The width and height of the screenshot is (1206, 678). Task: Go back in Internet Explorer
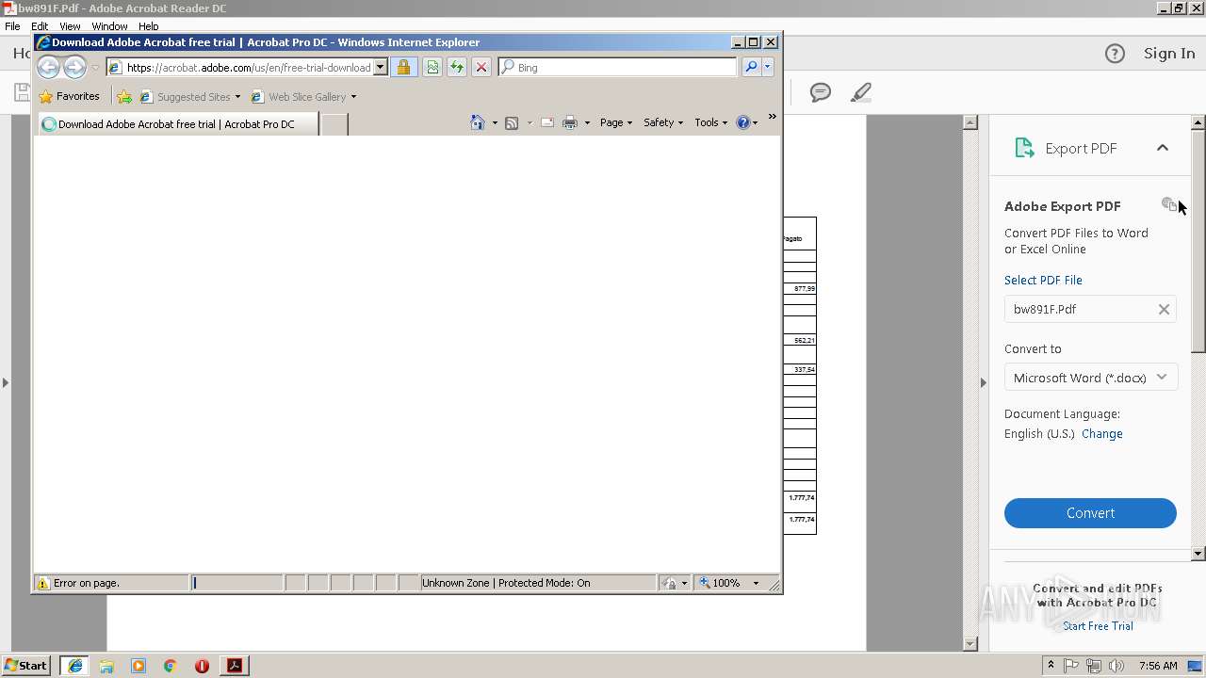[x=48, y=67]
